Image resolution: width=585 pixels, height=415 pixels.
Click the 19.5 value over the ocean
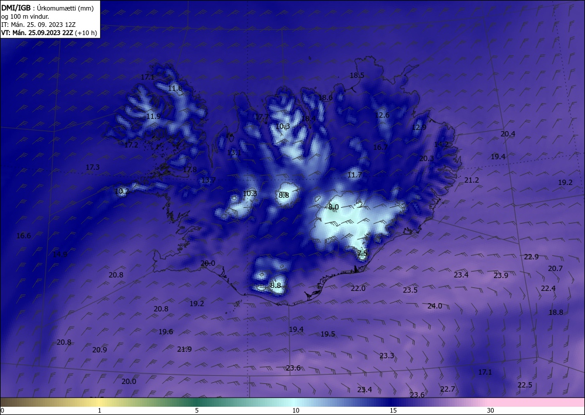click(x=328, y=334)
